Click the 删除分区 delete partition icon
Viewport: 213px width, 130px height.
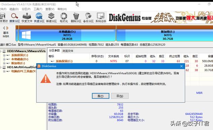point(76,16)
